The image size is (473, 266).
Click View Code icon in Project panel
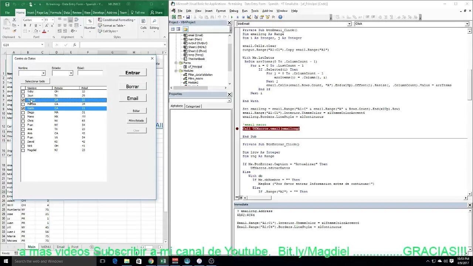click(173, 29)
